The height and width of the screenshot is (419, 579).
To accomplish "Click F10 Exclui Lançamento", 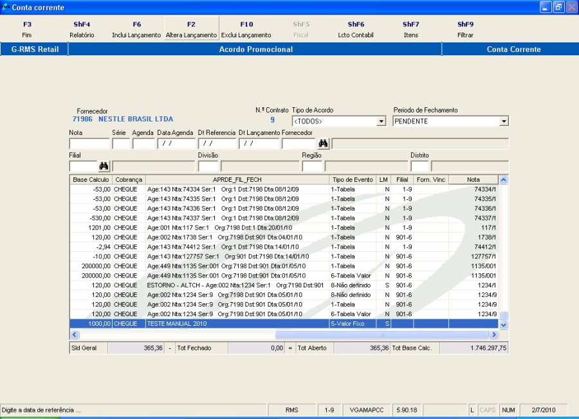I will [x=246, y=30].
